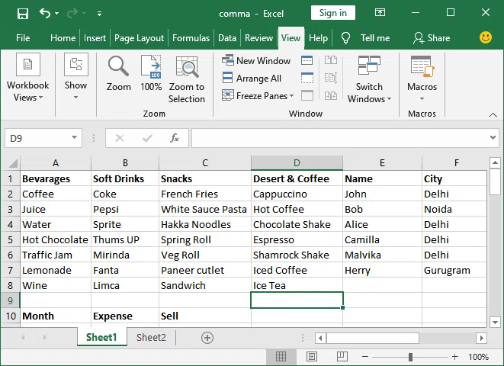Select the Thums UP cell
The width and height of the screenshot is (504, 366).
tap(125, 239)
